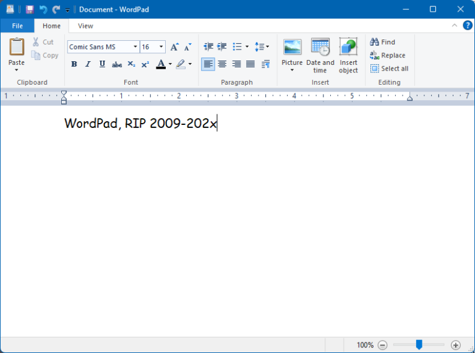Open the Comic Sans MS font family dropdown
Viewport: 475px width, 353px height.
point(135,47)
